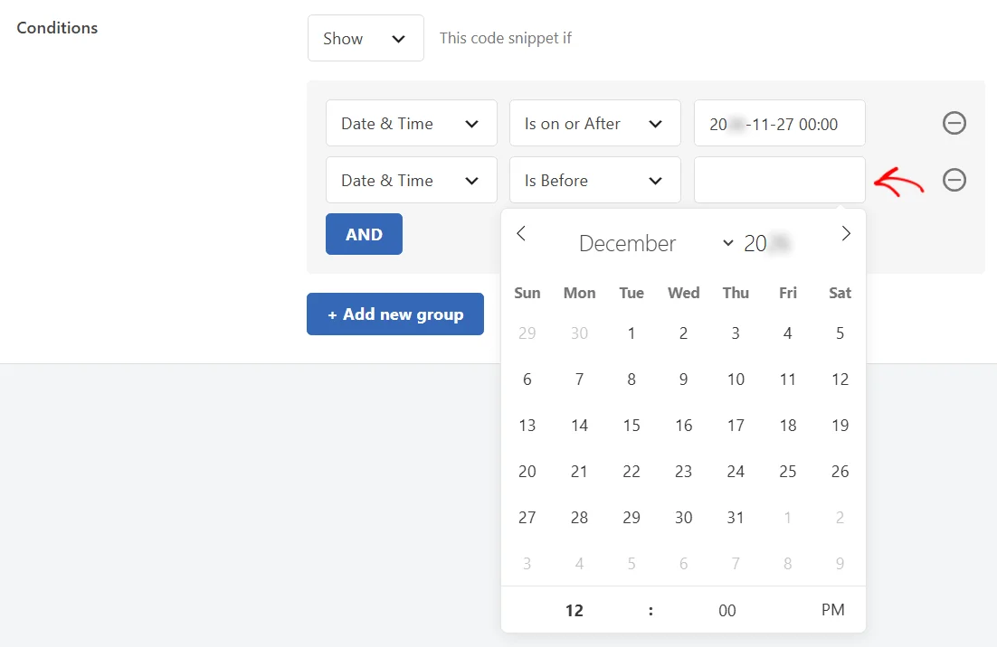Remove the 'Is on or After' condition row
997x647 pixels.
[x=954, y=123]
